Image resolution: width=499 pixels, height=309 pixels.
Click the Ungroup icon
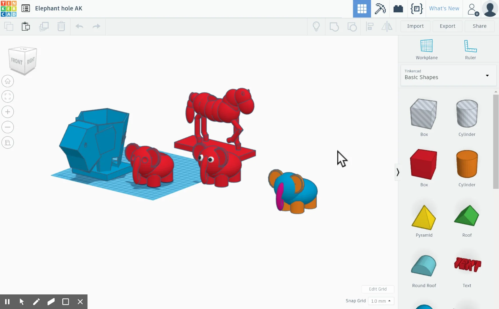[352, 26]
